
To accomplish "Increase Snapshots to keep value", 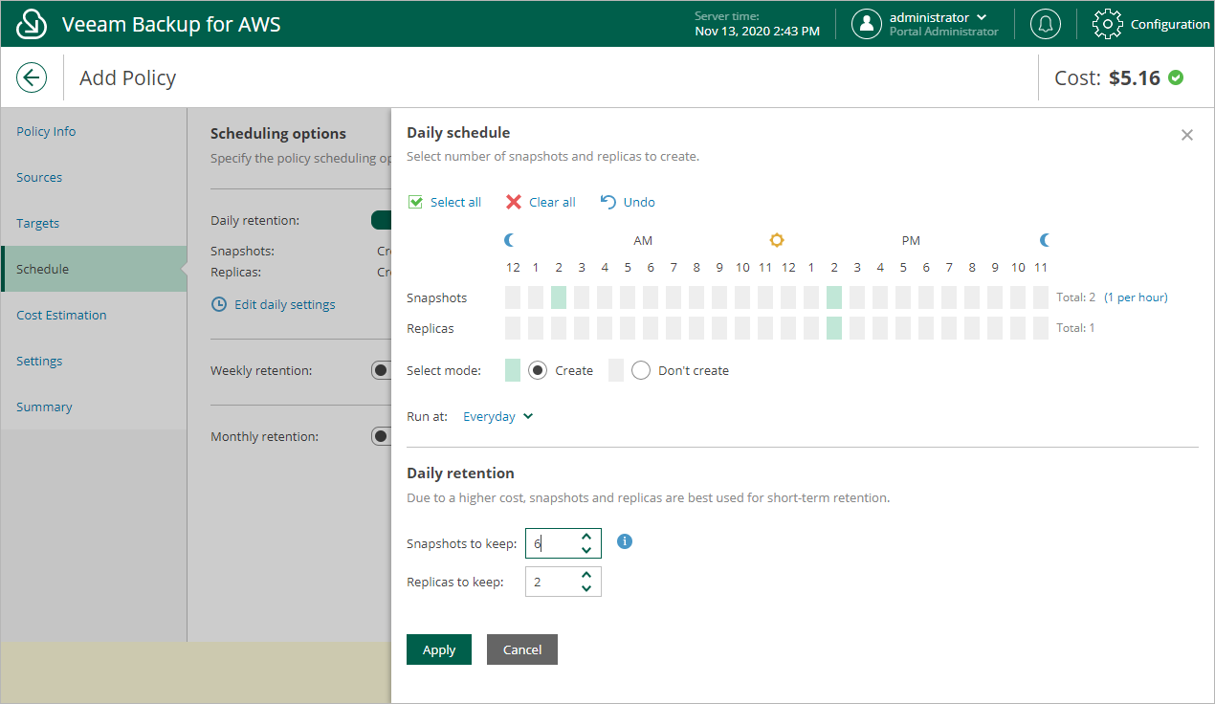I will coord(586,537).
